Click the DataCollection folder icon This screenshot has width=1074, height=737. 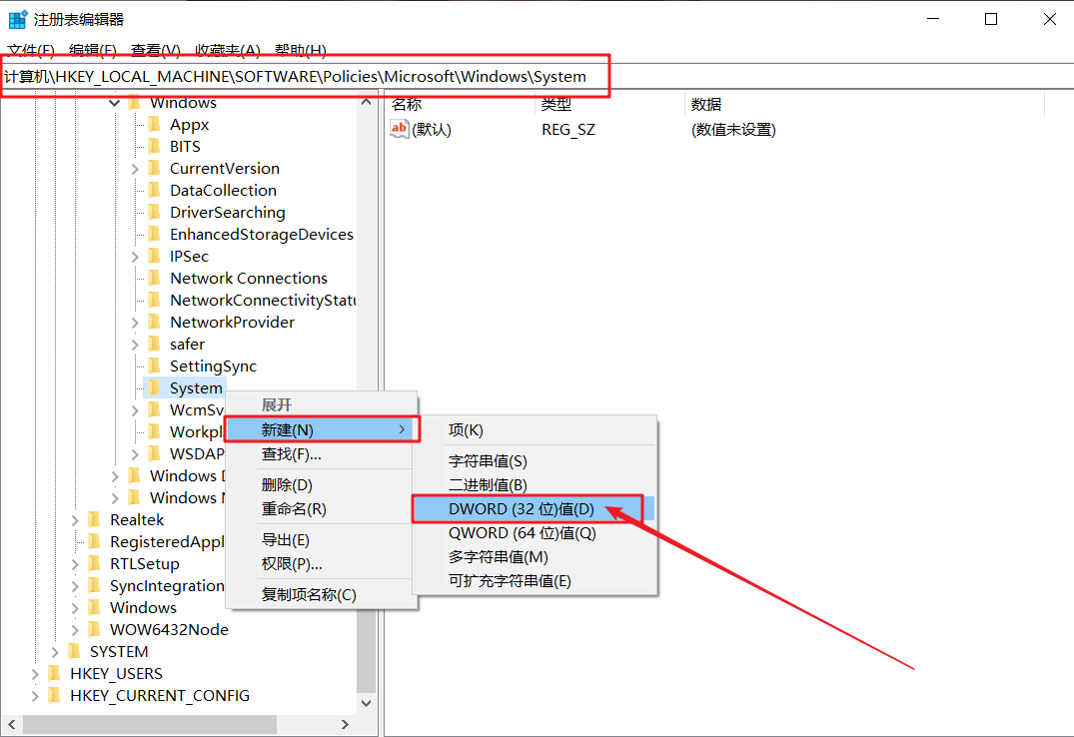click(154, 190)
